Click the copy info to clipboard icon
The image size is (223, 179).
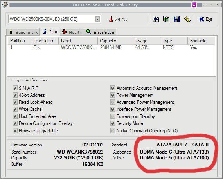pyautogui.click(x=156, y=19)
